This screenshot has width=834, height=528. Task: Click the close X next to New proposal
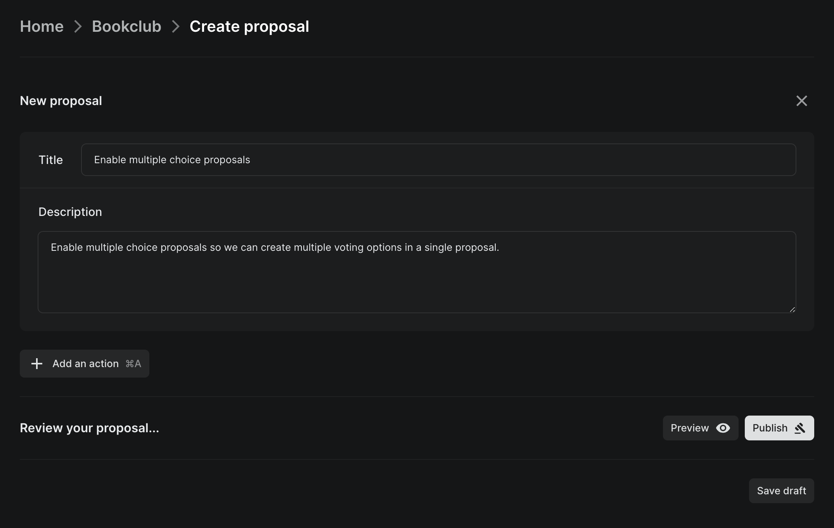pos(801,101)
